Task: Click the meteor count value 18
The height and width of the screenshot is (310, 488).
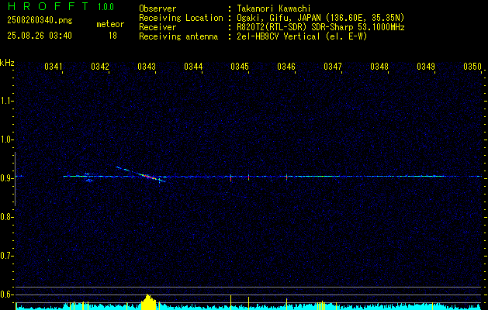Action: (112, 36)
